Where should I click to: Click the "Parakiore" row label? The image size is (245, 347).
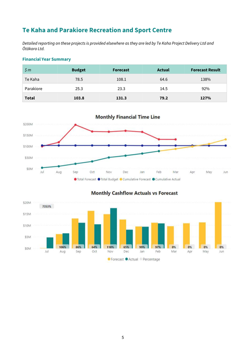tap(33, 89)
